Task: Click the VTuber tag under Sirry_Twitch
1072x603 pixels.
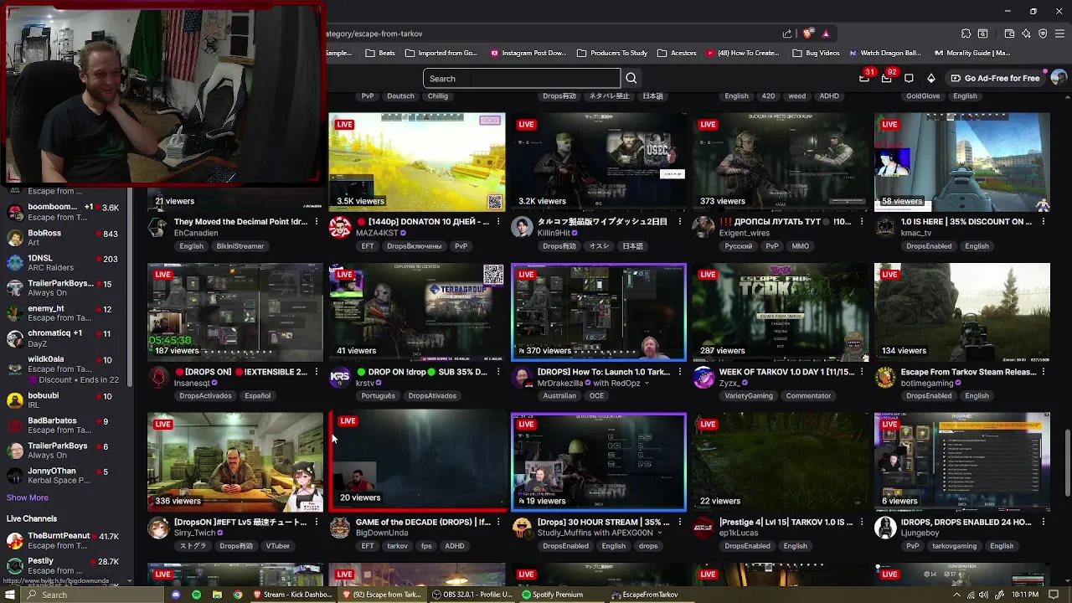Action: [x=278, y=546]
